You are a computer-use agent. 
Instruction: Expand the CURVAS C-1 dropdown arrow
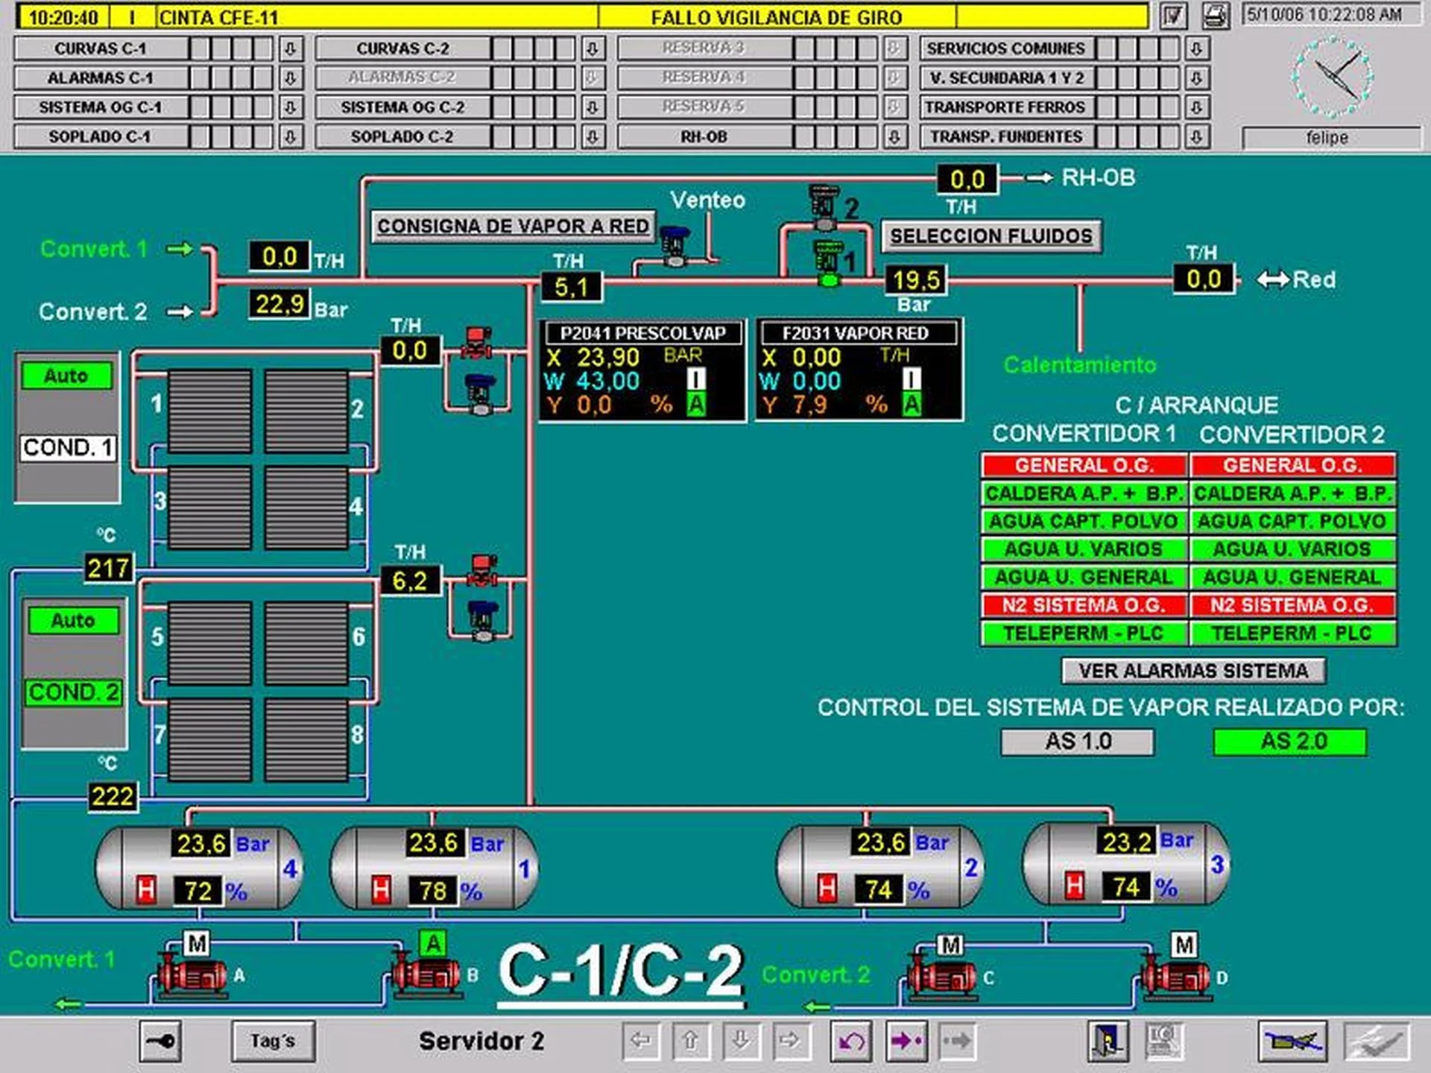[291, 49]
